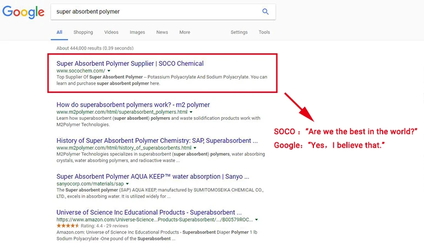Expand the dropdown arrow beside socochem.com URL
The image size is (424, 243).
109,71
